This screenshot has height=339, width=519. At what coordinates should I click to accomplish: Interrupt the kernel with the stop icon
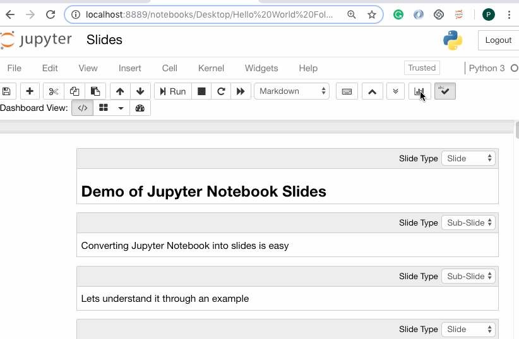pyautogui.click(x=201, y=91)
